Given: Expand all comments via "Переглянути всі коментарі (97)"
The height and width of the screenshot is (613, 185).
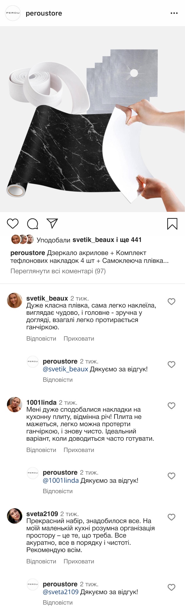Looking at the screenshot, I should click(58, 271).
